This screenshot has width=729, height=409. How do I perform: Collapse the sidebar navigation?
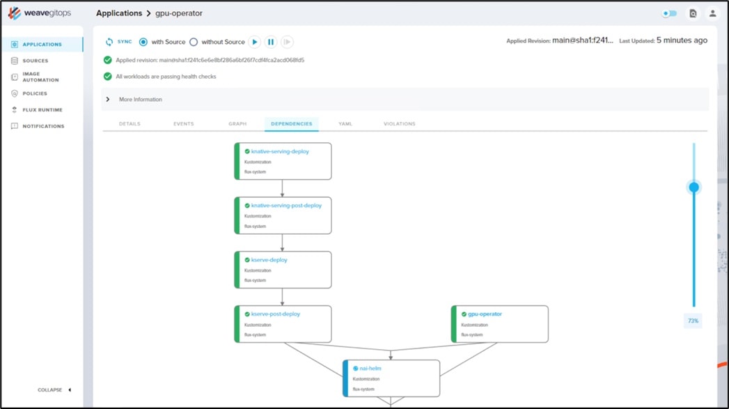[x=54, y=390]
